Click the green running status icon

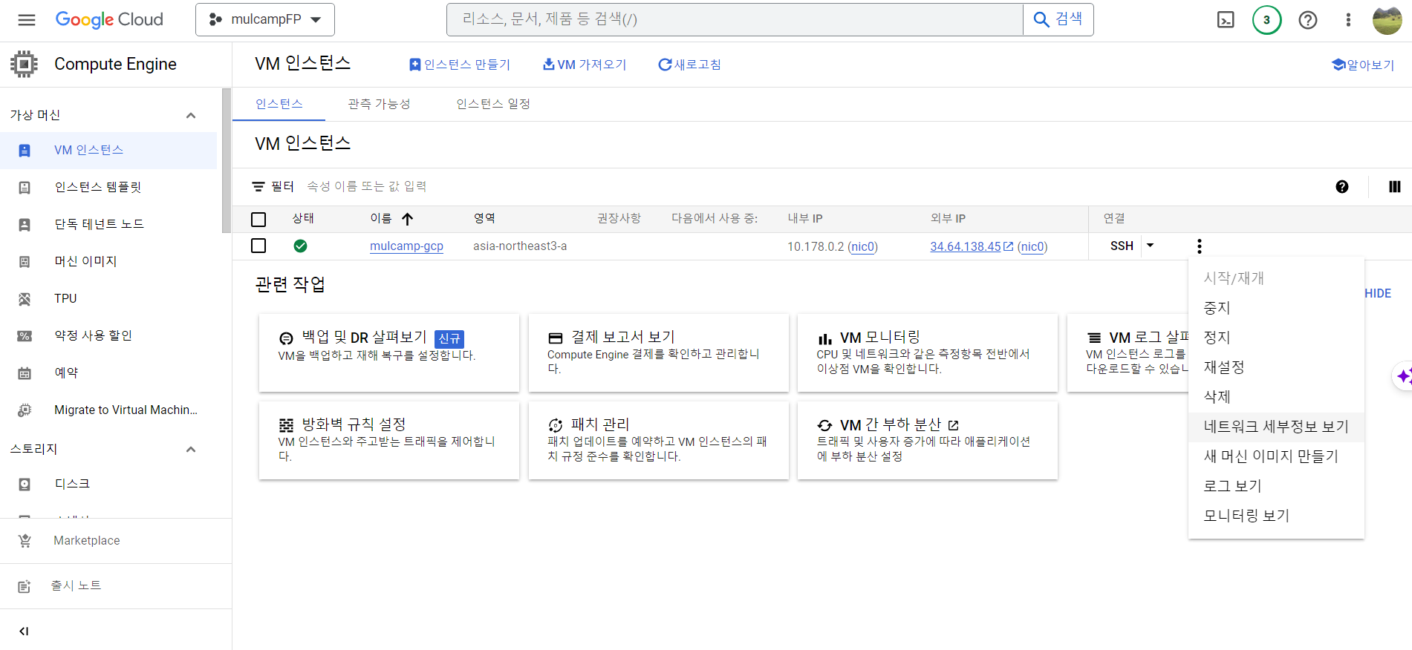(300, 246)
